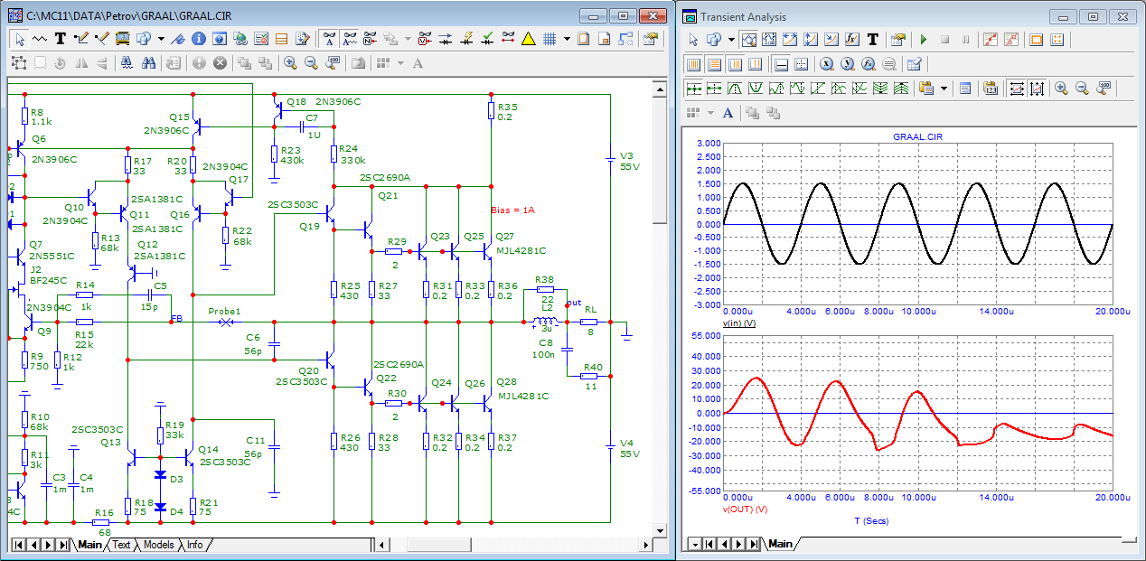Click the Run green play button
Image resolution: width=1146 pixels, height=561 pixels.
pyautogui.click(x=923, y=40)
